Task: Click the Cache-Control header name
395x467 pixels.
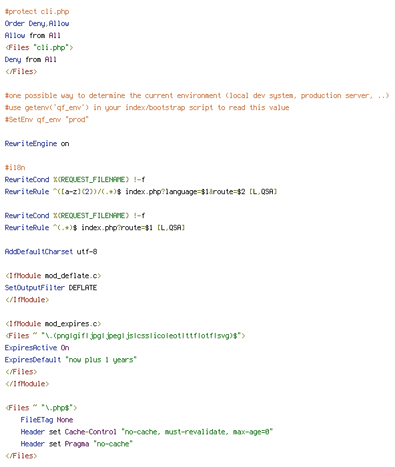Action: tap(91, 432)
